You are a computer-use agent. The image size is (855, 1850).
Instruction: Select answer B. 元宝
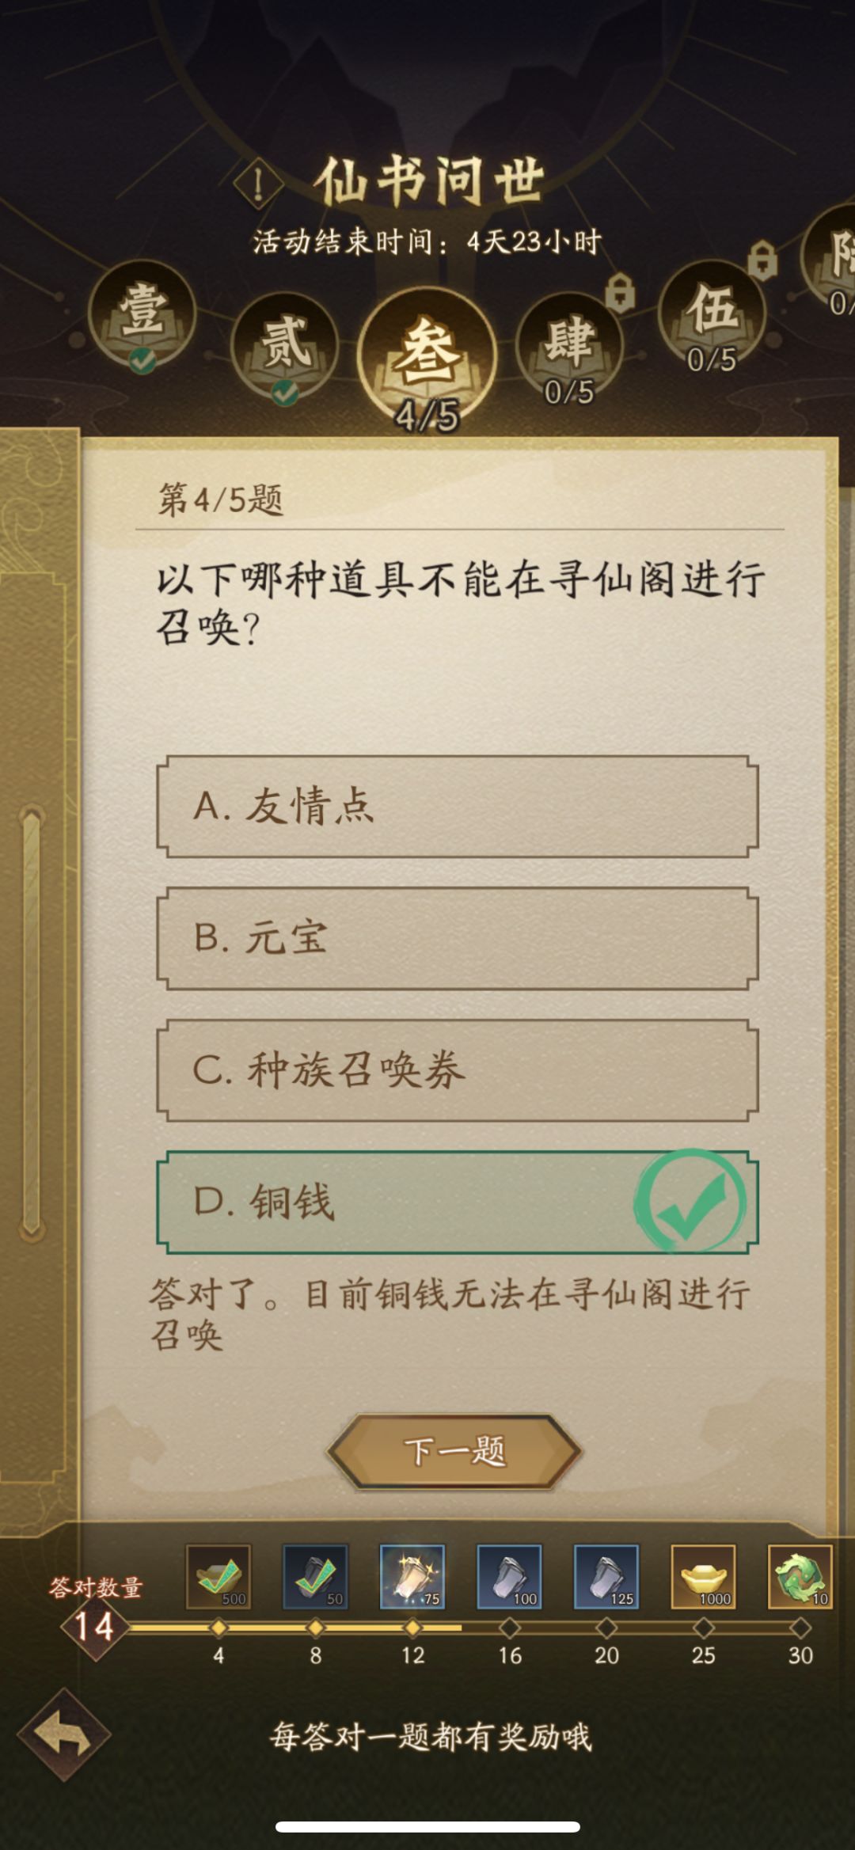[457, 938]
